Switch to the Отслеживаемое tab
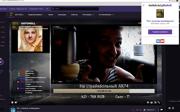Image resolution: width=180 pixels, height=112 pixels. (x=106, y=15)
